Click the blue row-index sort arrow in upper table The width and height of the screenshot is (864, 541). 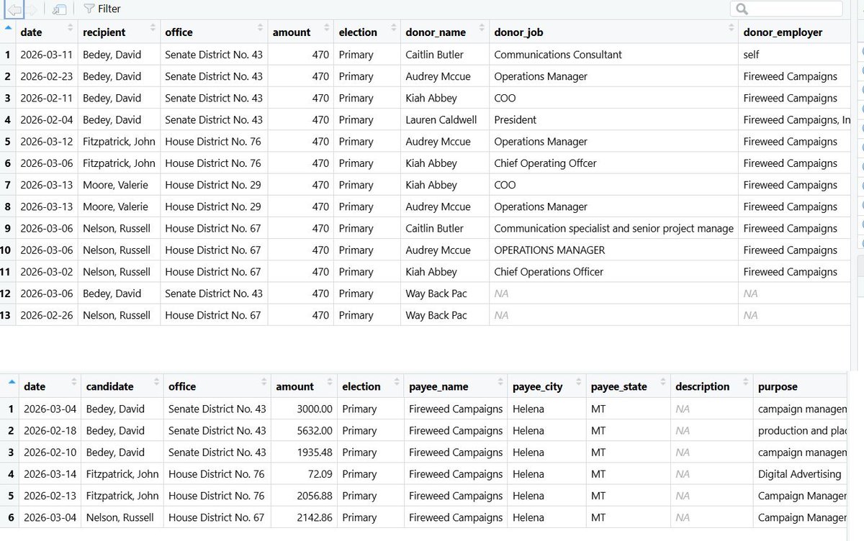8,28
